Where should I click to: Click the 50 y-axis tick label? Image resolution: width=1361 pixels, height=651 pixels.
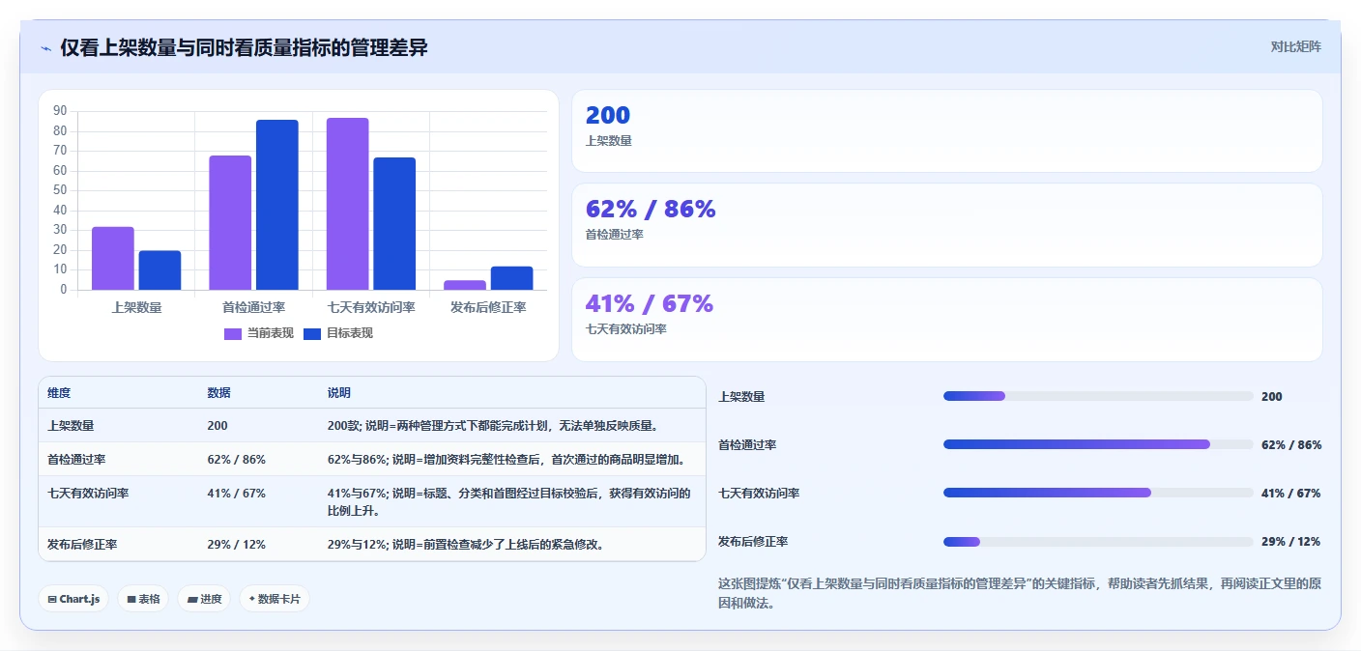tap(60, 190)
